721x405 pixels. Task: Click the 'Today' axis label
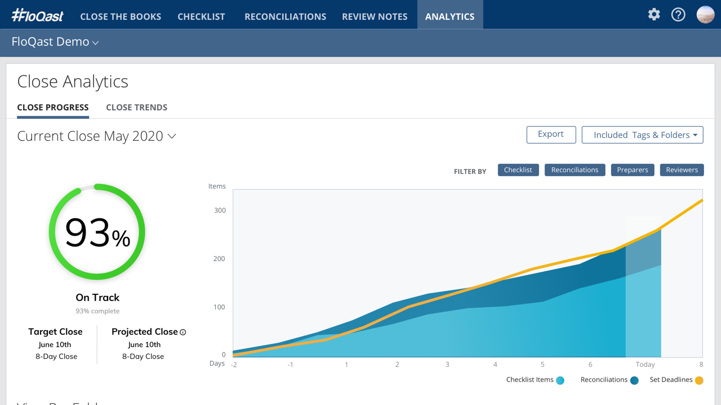[646, 364]
